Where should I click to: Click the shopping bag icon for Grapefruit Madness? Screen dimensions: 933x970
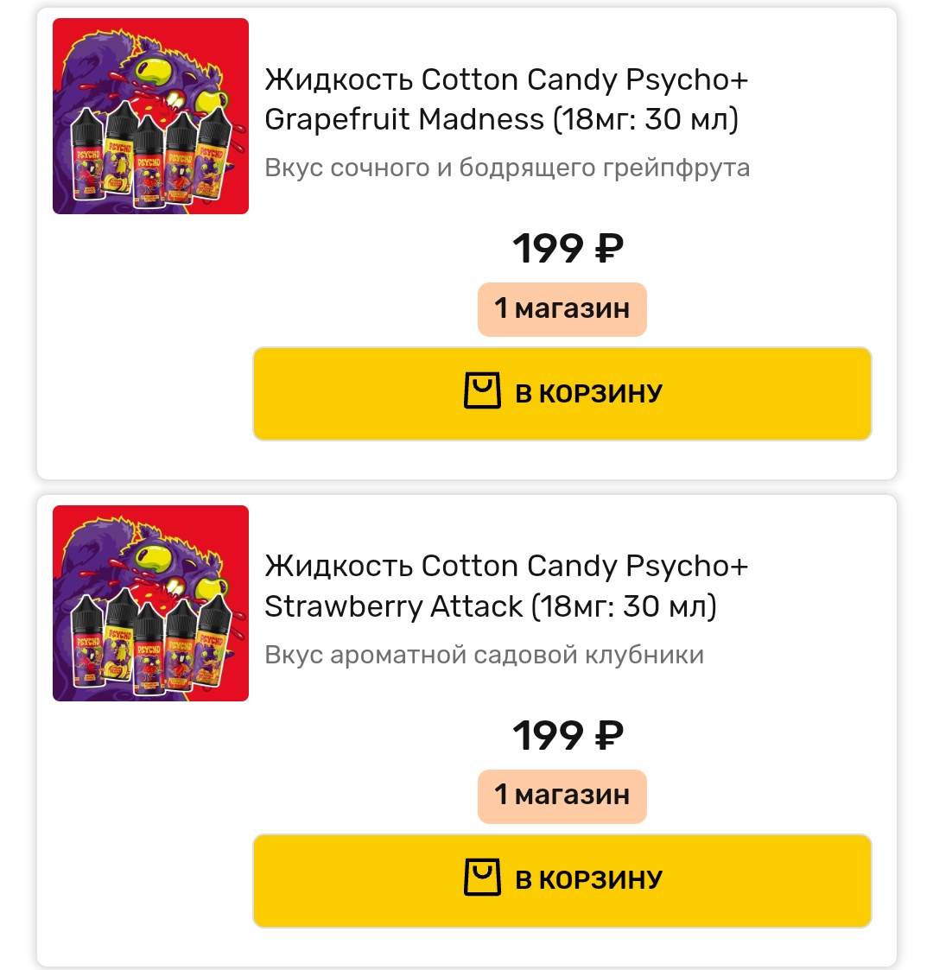482,392
